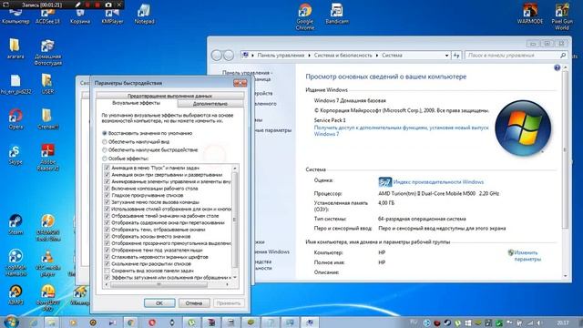Viewport: 583px width, 328px height.
Task: Click the taskbar clock
Action: pos(563,323)
